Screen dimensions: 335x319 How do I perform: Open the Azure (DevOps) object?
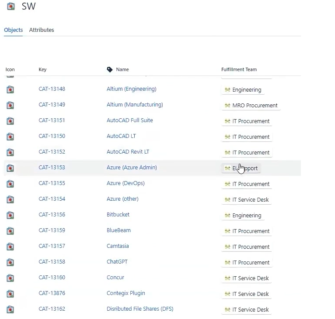(126, 183)
